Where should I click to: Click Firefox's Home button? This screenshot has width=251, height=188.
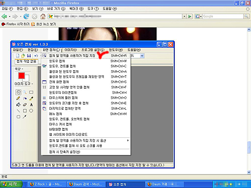[43, 17]
